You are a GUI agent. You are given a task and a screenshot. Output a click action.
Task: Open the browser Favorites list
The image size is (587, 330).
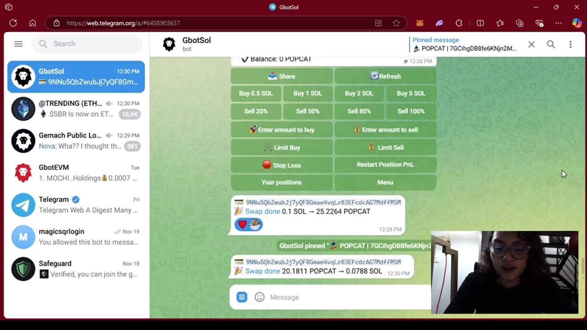500,23
